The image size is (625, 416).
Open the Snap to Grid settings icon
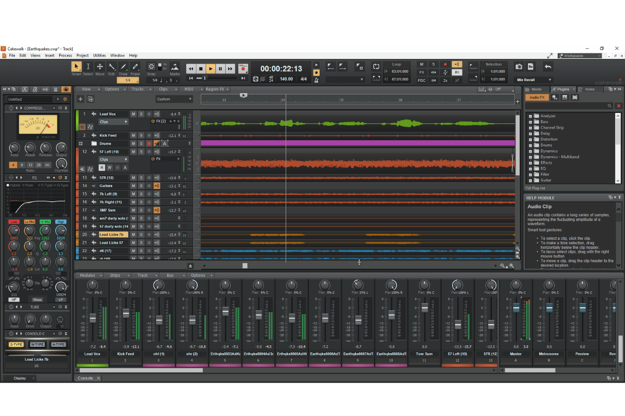click(x=151, y=67)
